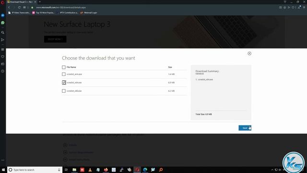307x173 pixels.
Task: Go back to the previous page
Action: click(x=9, y=8)
